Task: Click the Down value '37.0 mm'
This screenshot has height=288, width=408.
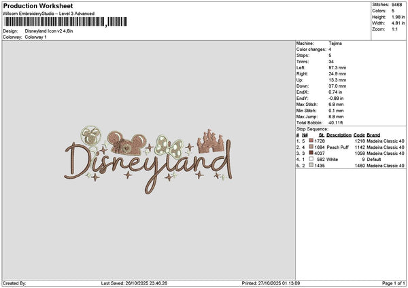Action: point(337,86)
